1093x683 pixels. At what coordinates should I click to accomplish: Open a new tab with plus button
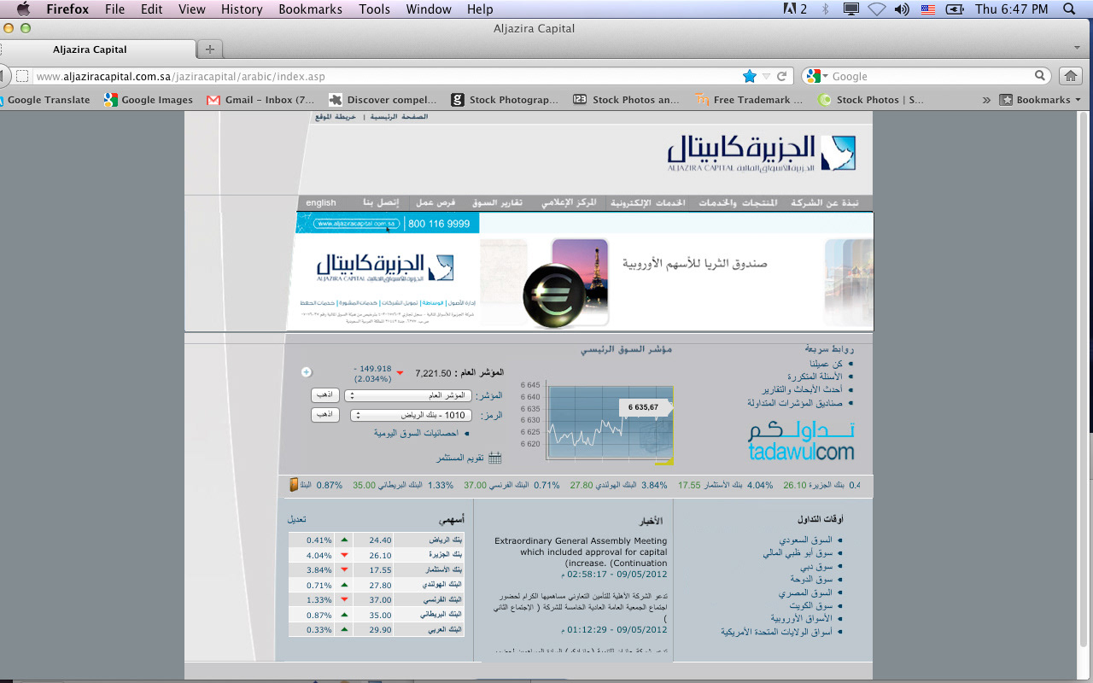tap(210, 49)
